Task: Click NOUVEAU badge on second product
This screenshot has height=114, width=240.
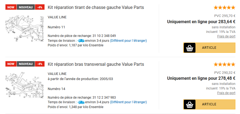Action: click(26, 64)
